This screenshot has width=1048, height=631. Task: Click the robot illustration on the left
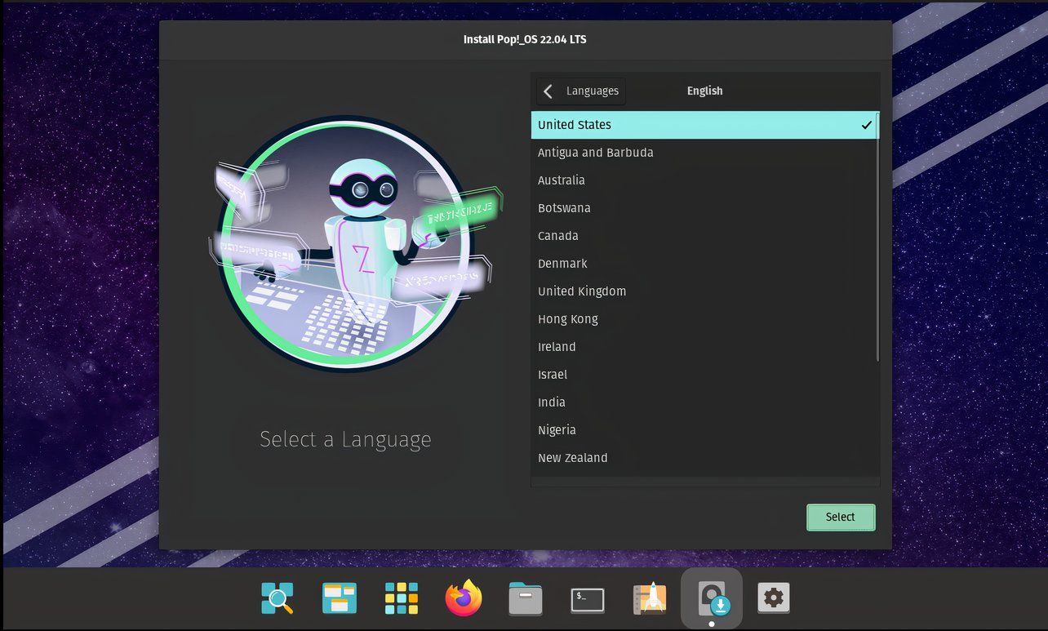pyautogui.click(x=346, y=245)
